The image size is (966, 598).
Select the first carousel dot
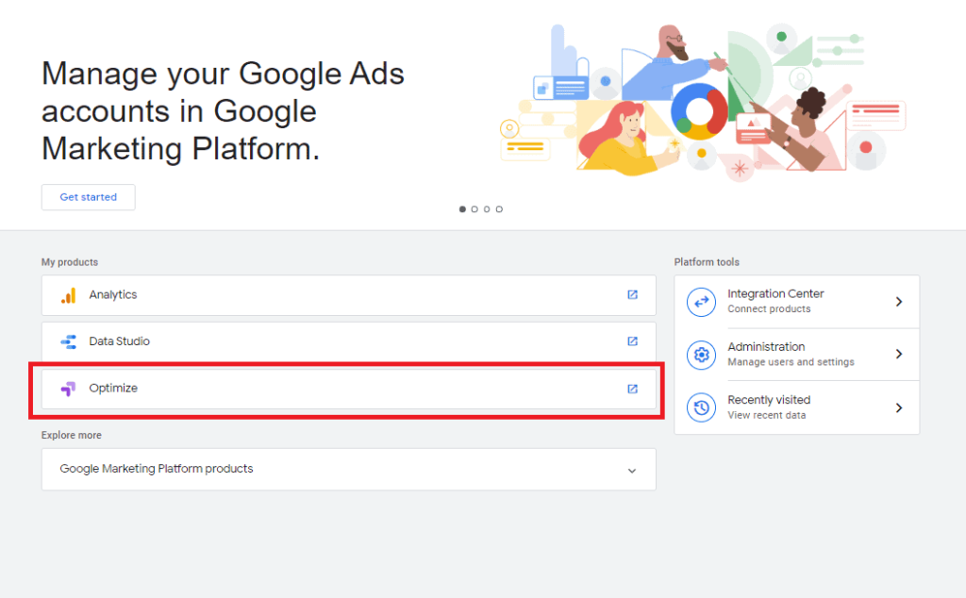tap(462, 209)
